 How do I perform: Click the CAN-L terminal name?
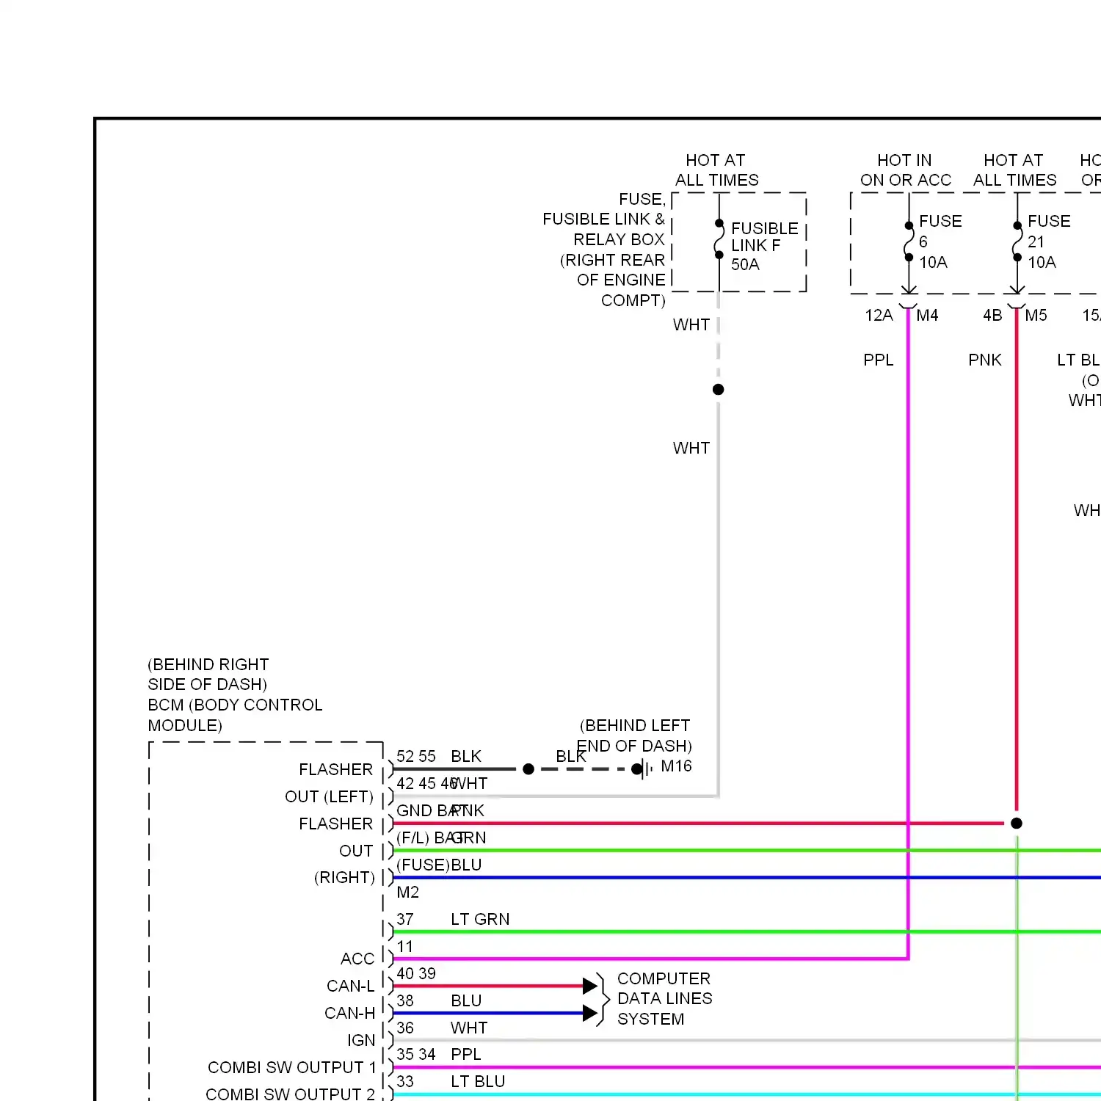[351, 986]
